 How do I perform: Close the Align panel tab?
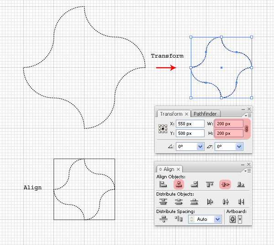(x=179, y=170)
